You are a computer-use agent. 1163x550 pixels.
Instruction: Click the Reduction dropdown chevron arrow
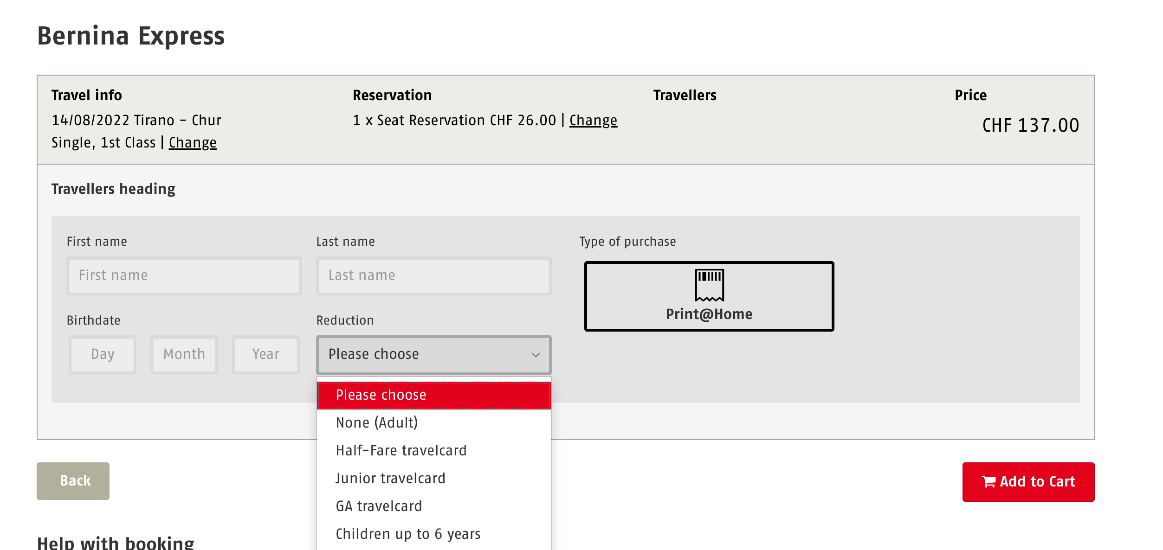tap(536, 355)
